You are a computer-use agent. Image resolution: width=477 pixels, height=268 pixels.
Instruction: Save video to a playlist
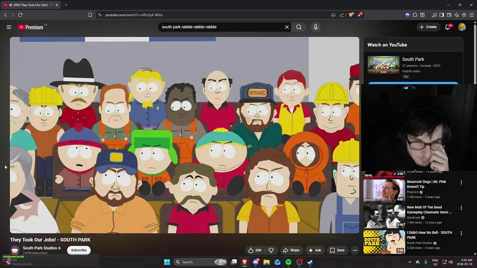click(337, 250)
